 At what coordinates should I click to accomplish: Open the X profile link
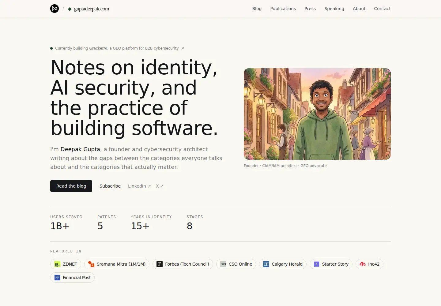click(x=160, y=186)
